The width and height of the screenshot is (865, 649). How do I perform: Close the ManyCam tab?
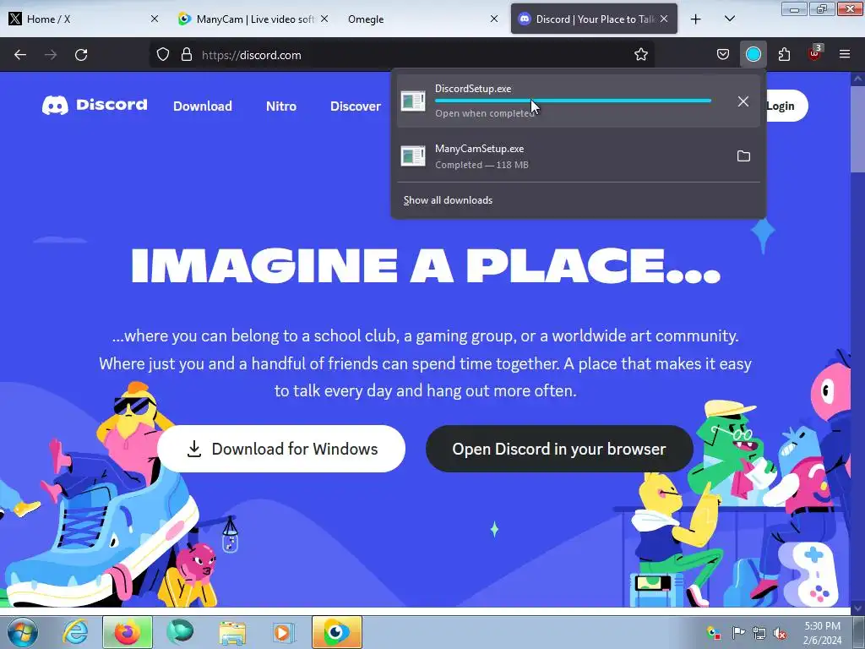pos(324,19)
